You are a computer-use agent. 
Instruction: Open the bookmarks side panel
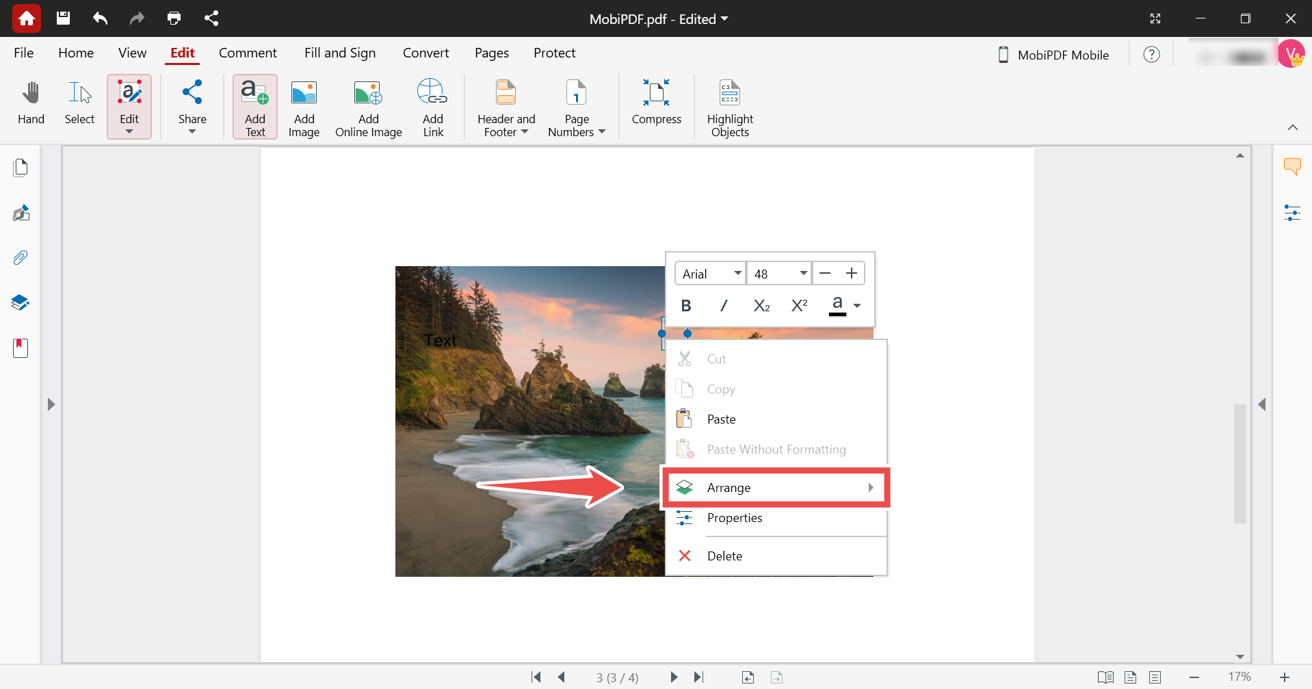coord(21,348)
